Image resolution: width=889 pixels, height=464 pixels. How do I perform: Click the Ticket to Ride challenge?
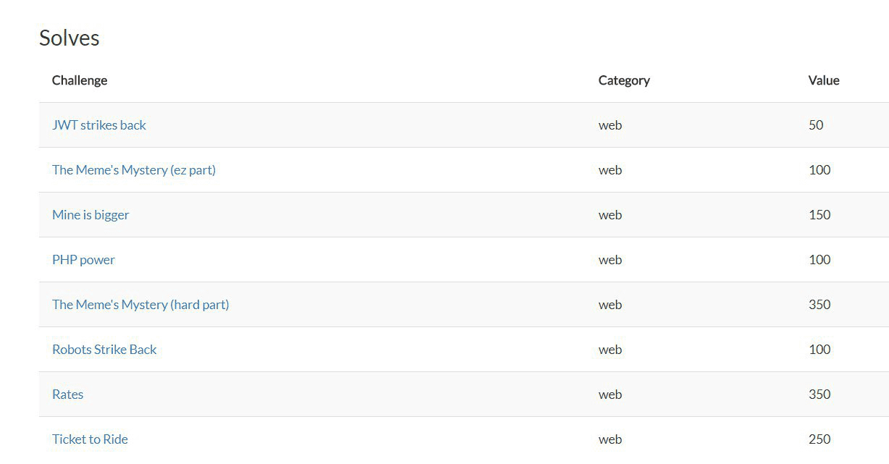point(90,439)
